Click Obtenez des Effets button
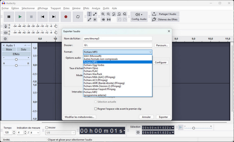The width and height of the screenshot is (234, 142). [165, 19]
